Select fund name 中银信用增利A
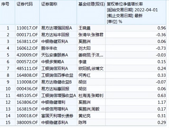The image size is (169, 128). click(x=55, y=109)
